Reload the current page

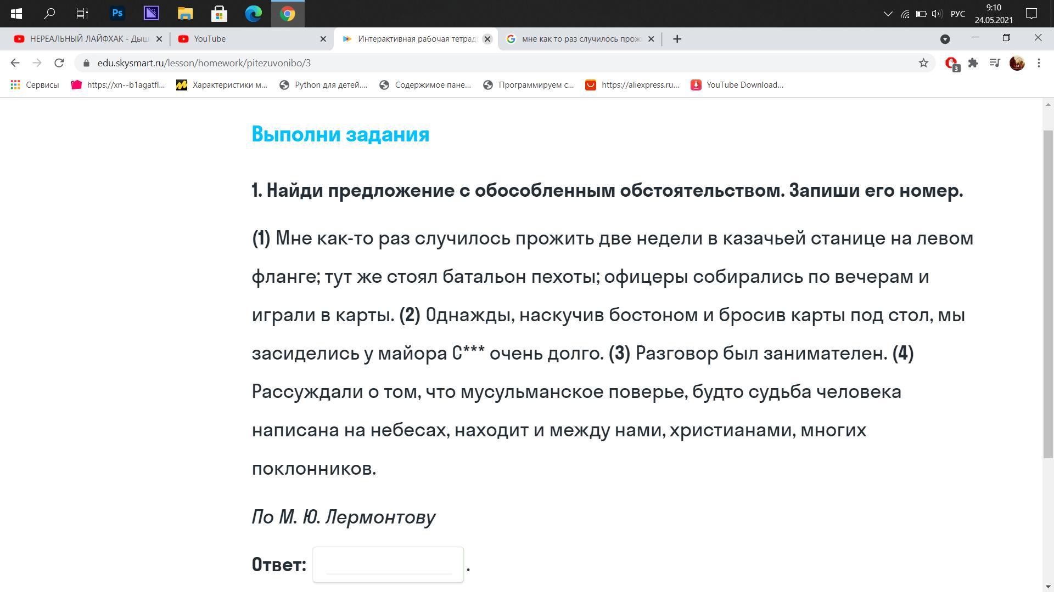coord(59,63)
